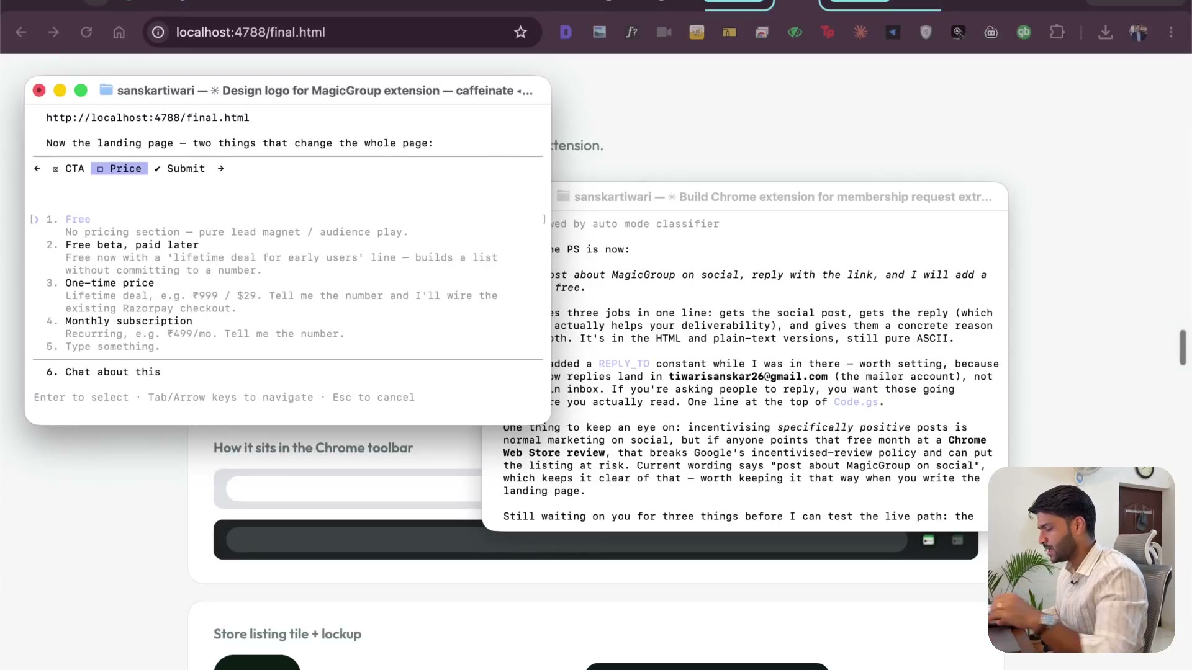
Task: Open the gray video camera extension
Action: tap(664, 32)
